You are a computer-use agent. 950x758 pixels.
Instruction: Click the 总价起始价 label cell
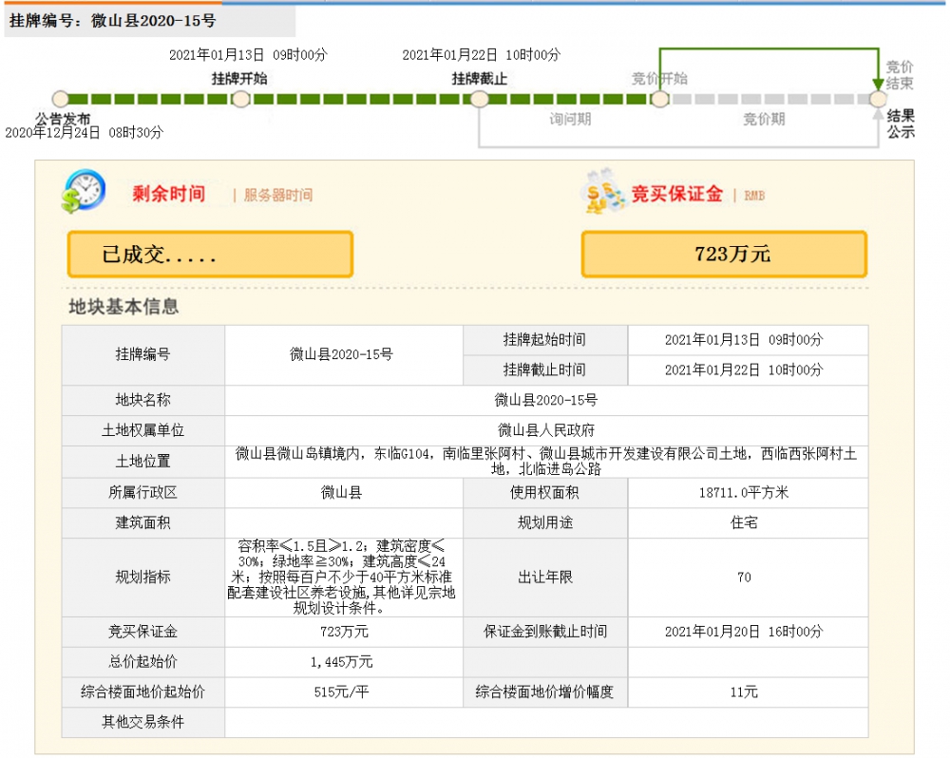[143, 662]
